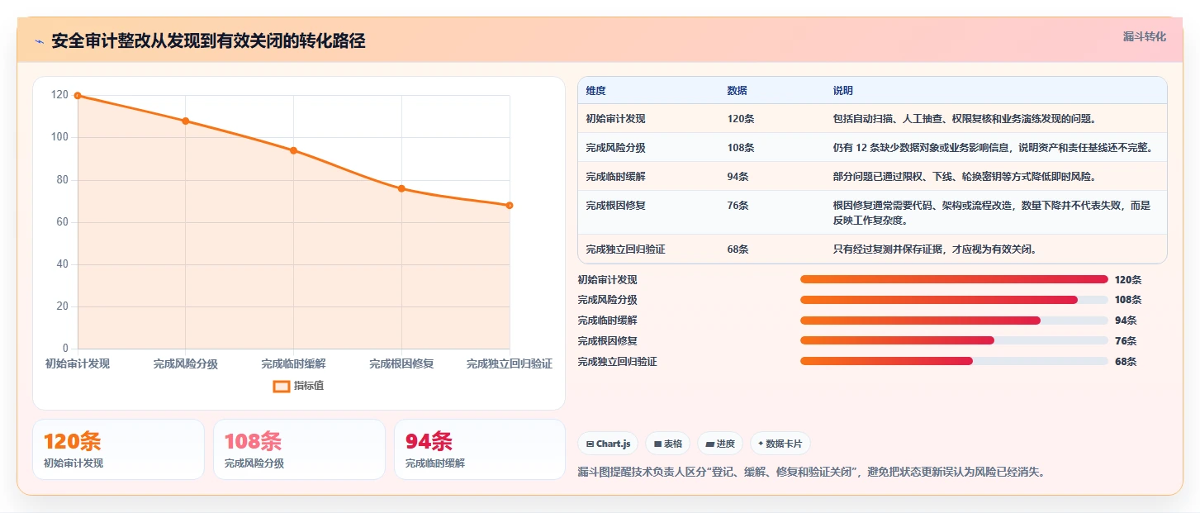Click the 完成临时缓解 progress bar
The width and height of the screenshot is (1200, 513).
954,321
